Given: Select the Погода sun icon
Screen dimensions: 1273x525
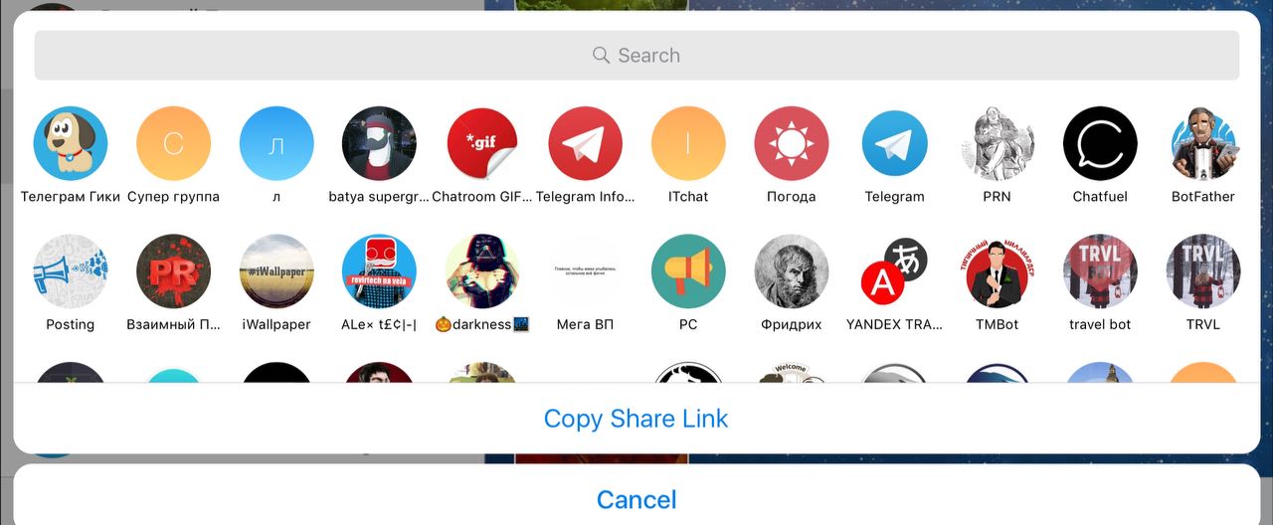Looking at the screenshot, I should tap(792, 143).
